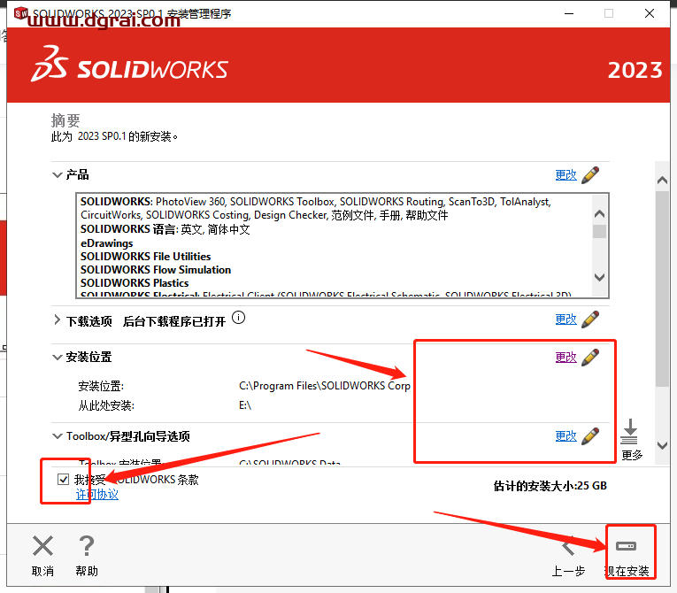The width and height of the screenshot is (677, 593).
Task: Click the SOLIDWORKS logo in red banner
Action: coord(130,65)
